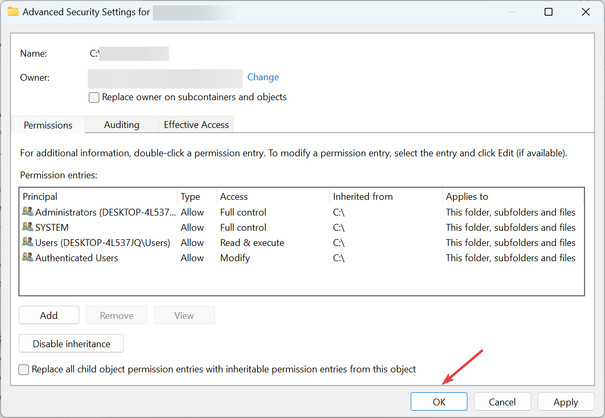Confirm with the OK button
The width and height of the screenshot is (605, 418).
(x=439, y=402)
